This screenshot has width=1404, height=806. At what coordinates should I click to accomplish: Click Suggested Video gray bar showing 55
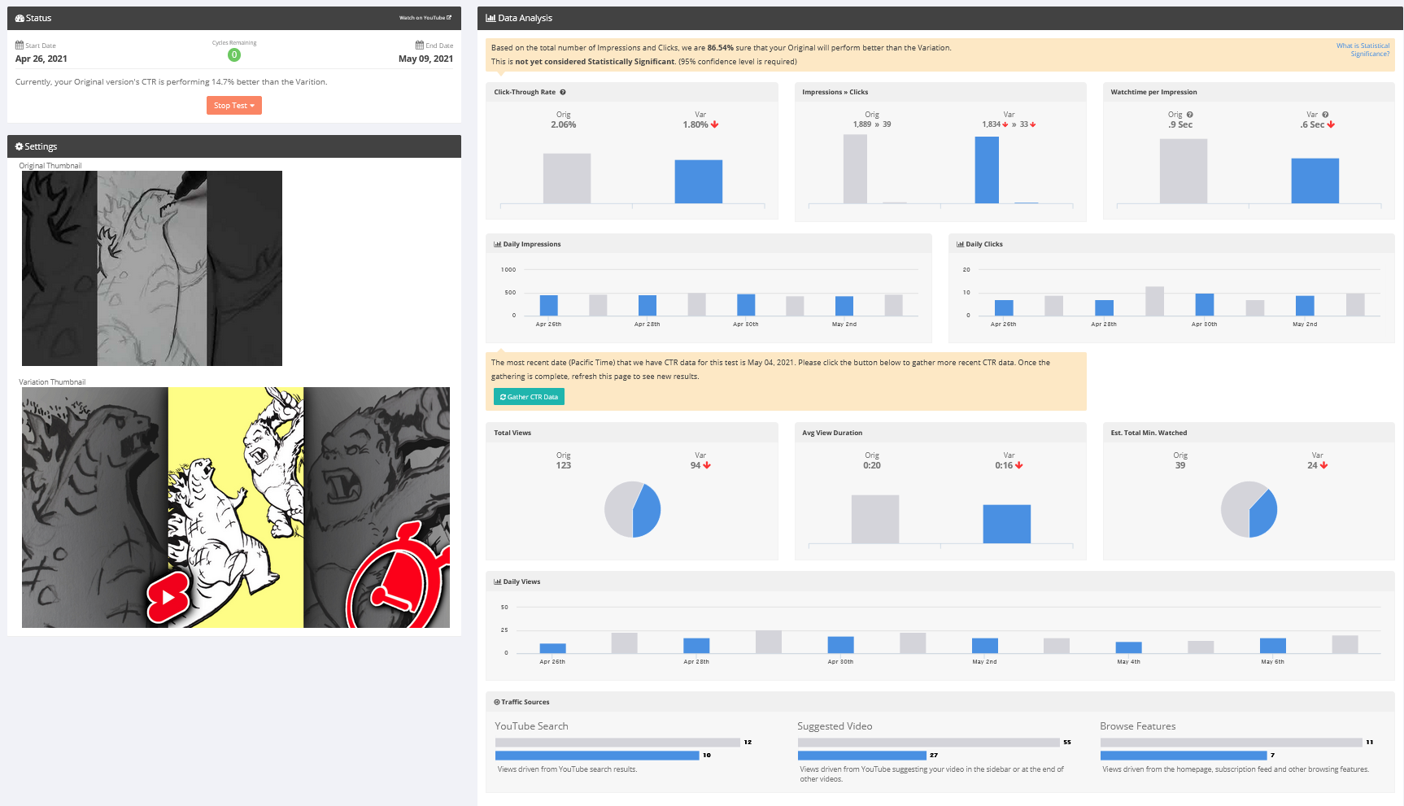929,743
